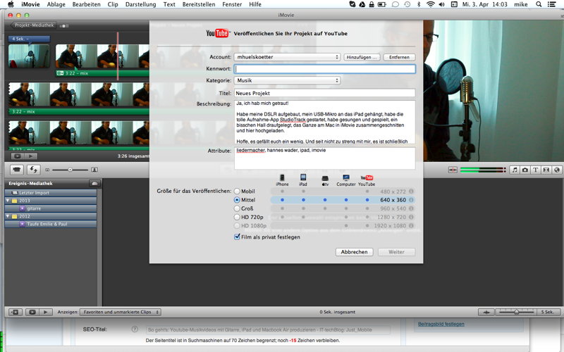Screen dimensions: 564x352
Task: Click the Weiter button
Action: (396, 252)
